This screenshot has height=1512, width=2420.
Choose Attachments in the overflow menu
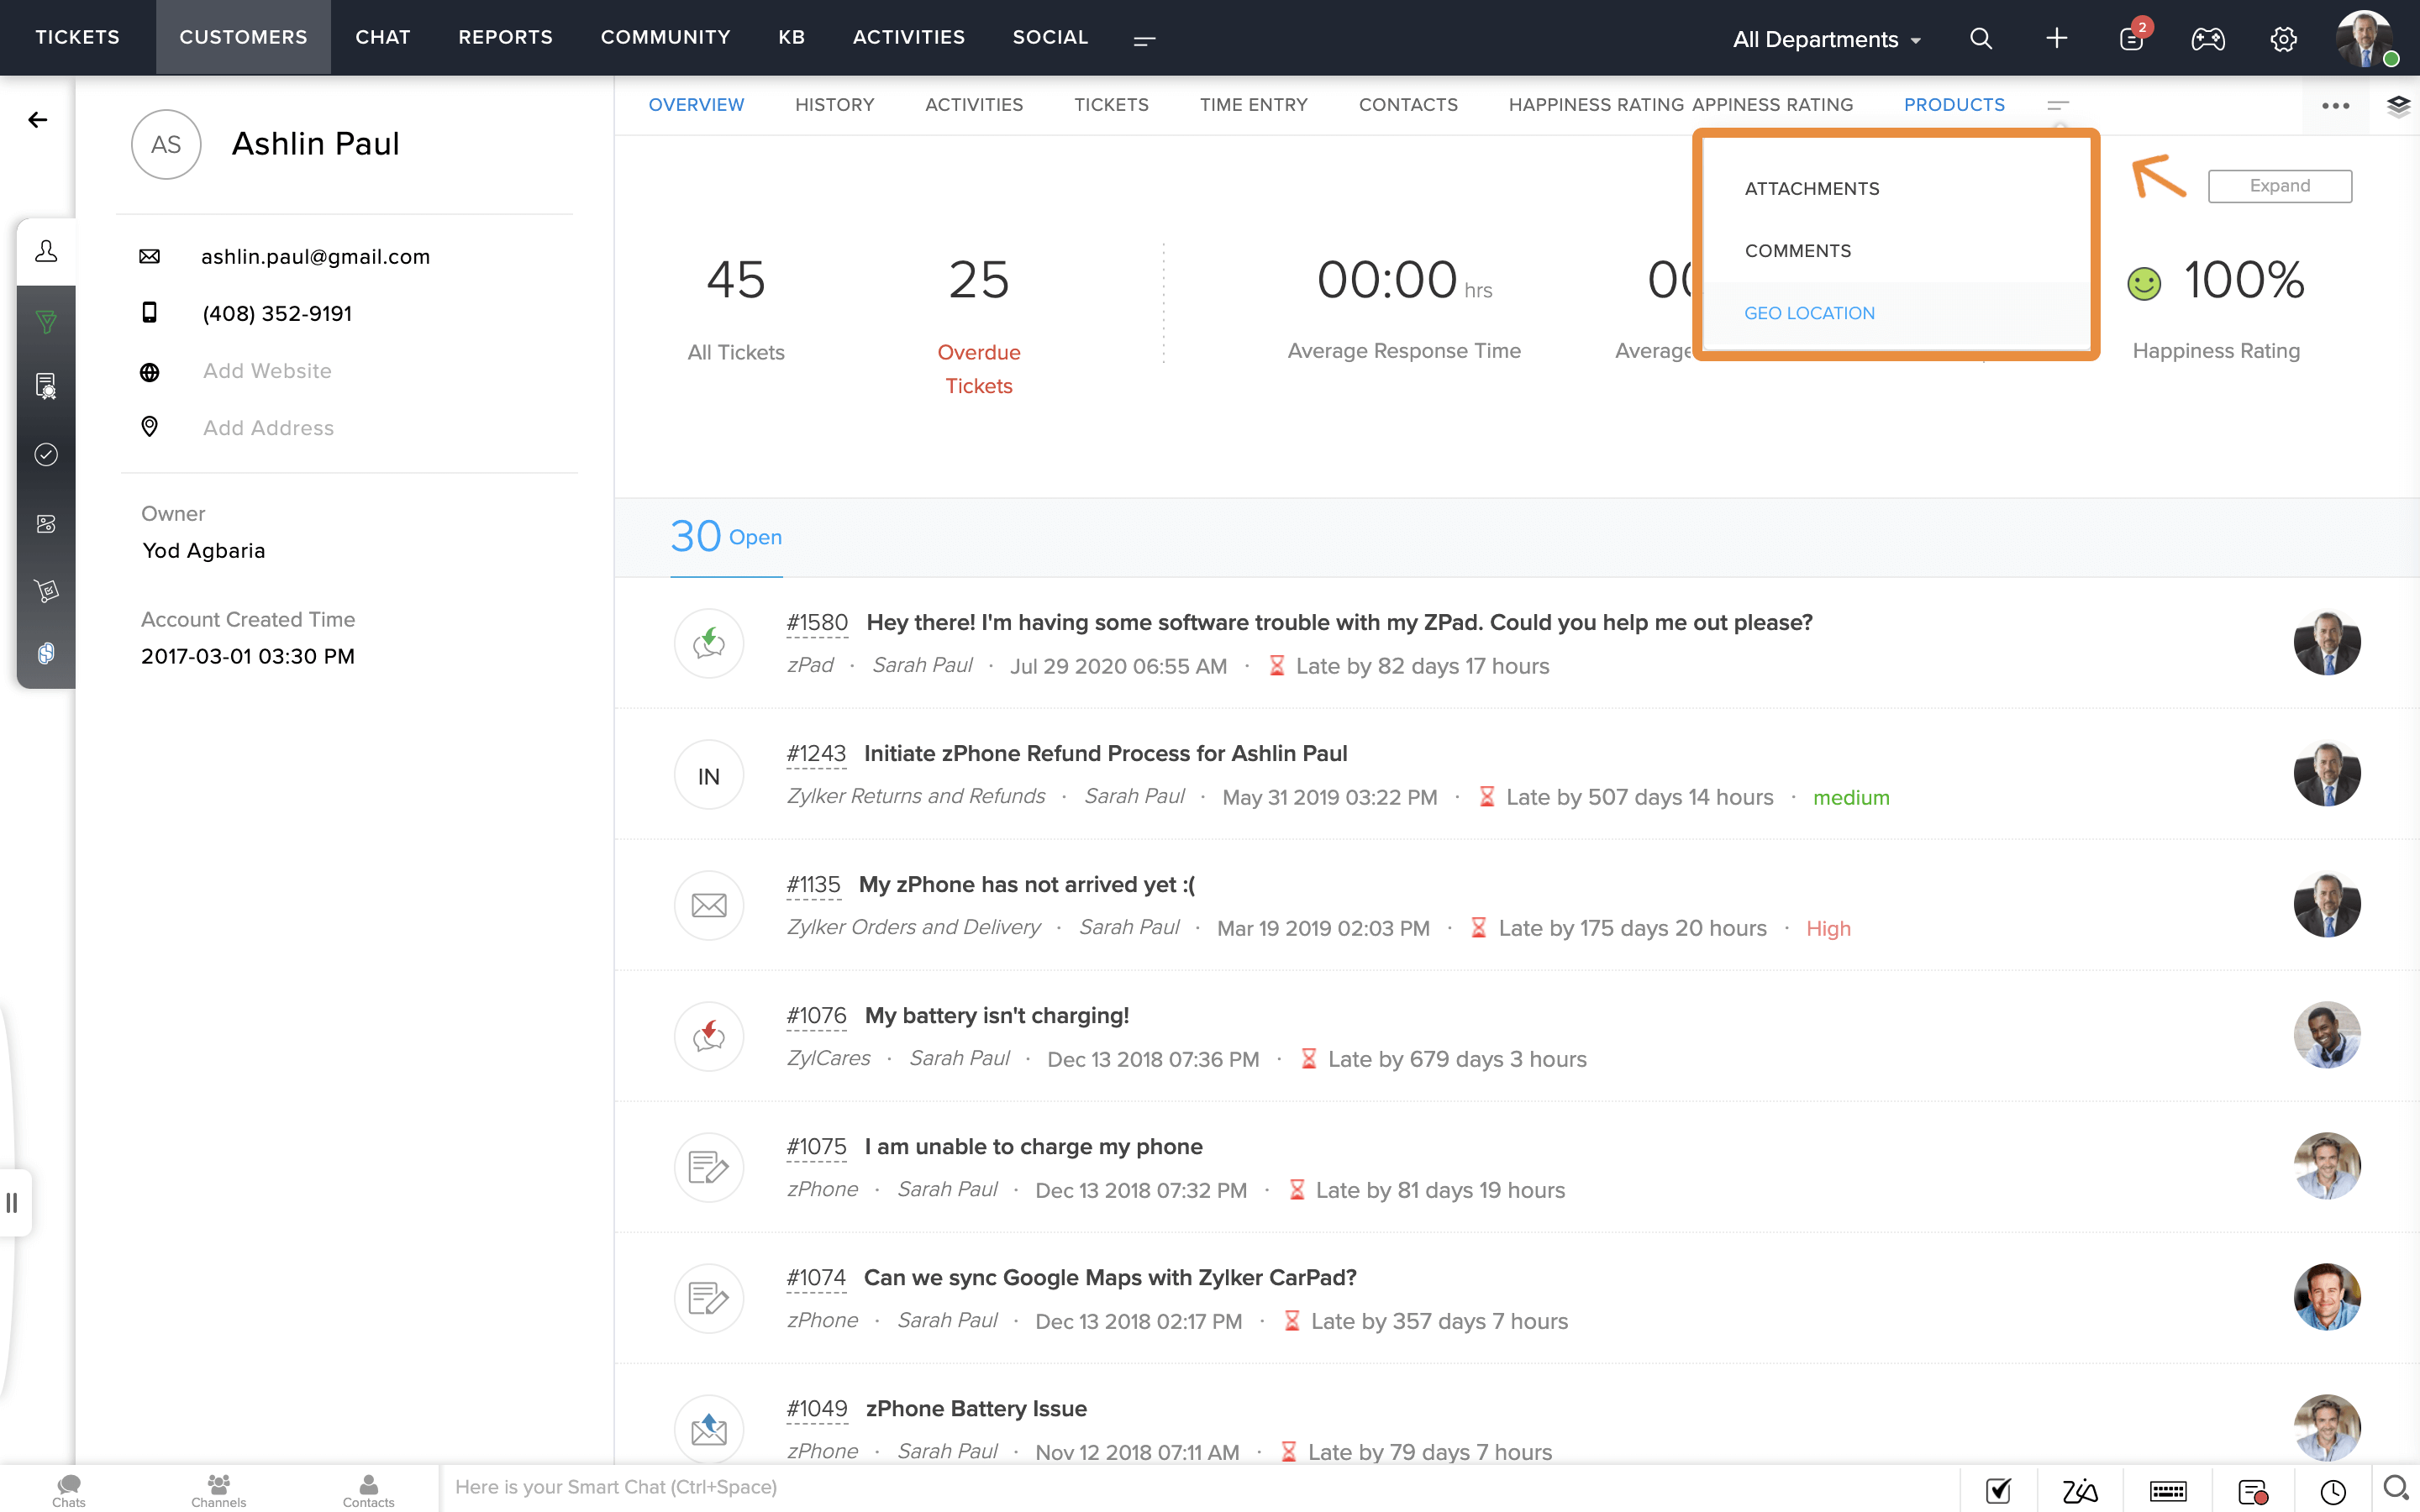(1811, 189)
